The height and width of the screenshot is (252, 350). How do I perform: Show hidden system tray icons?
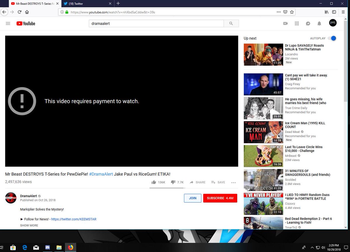311,247
